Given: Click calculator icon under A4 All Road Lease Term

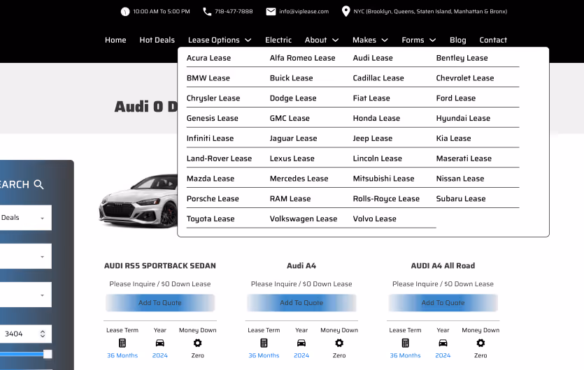Looking at the screenshot, I should (x=405, y=343).
